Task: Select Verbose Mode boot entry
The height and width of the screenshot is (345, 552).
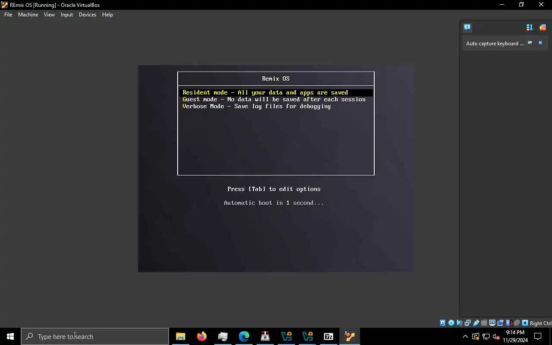Action: click(x=276, y=106)
